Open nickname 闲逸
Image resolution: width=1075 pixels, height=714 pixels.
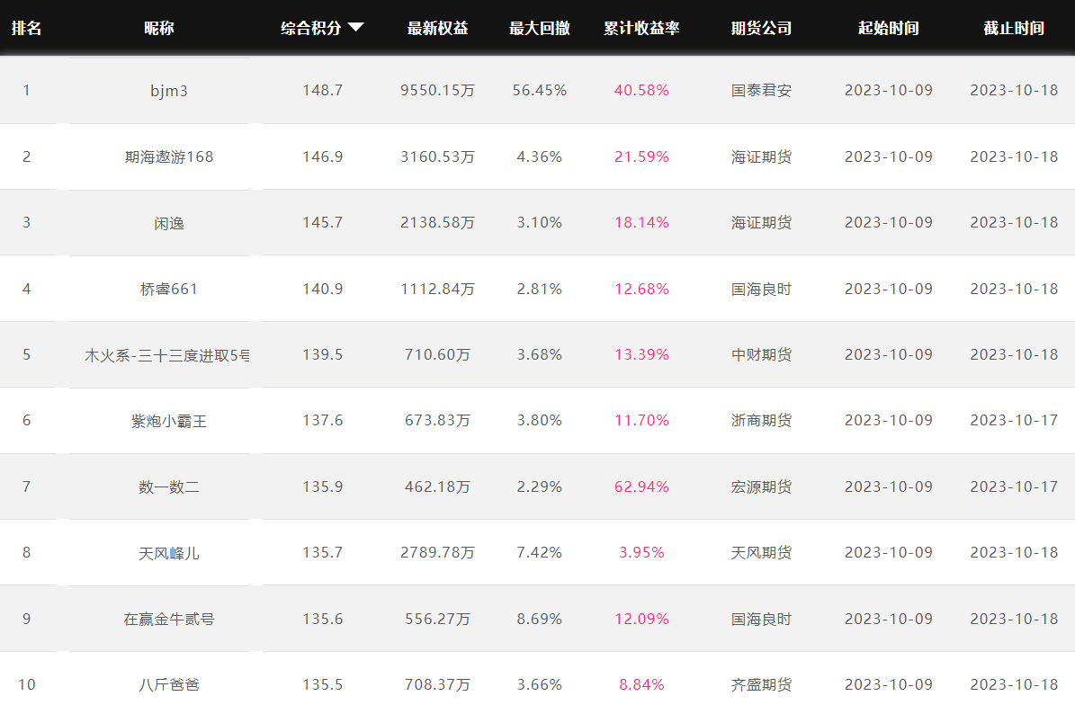(x=168, y=223)
